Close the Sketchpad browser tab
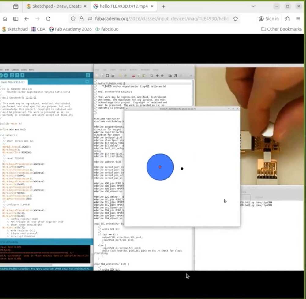The height and width of the screenshot is (299, 306). (85, 6)
